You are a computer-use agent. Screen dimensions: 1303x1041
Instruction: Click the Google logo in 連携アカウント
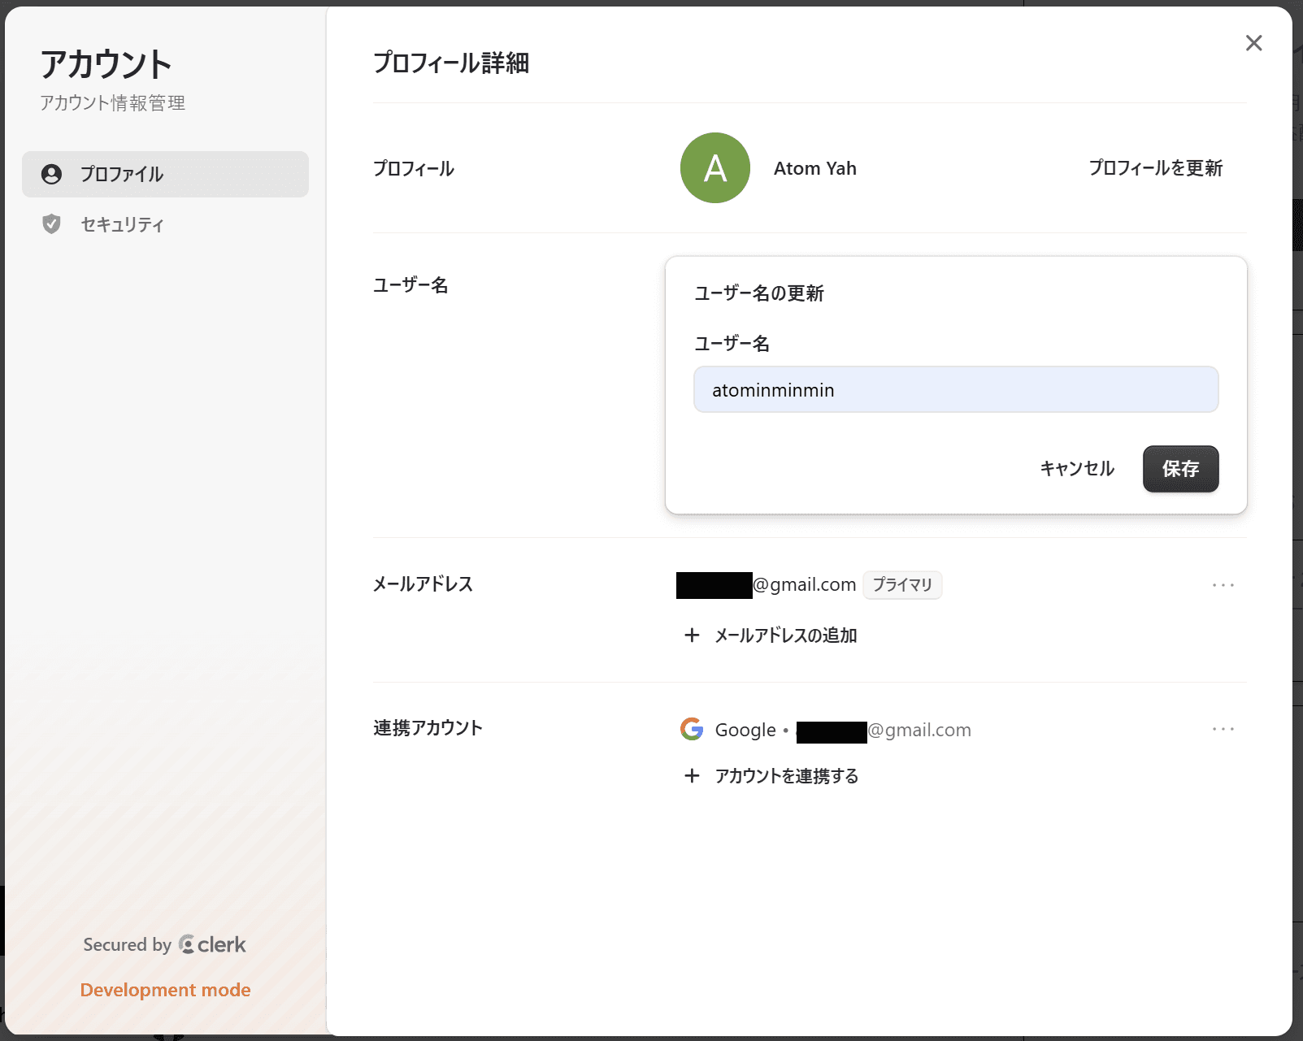point(692,729)
